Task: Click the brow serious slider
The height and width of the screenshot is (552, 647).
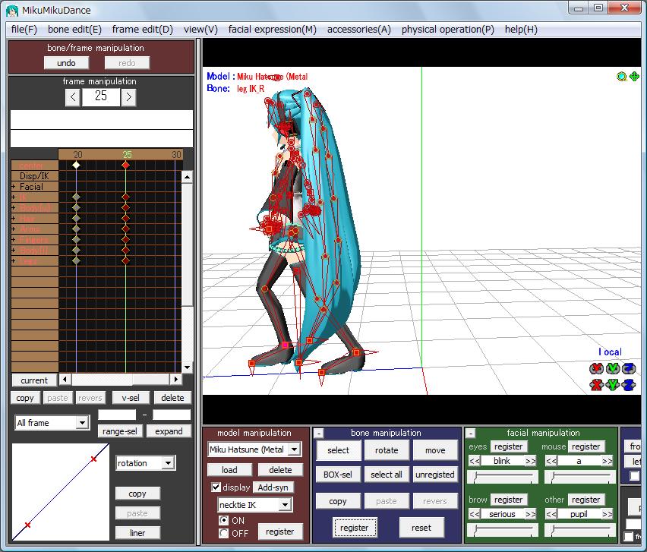Action: tap(503, 530)
